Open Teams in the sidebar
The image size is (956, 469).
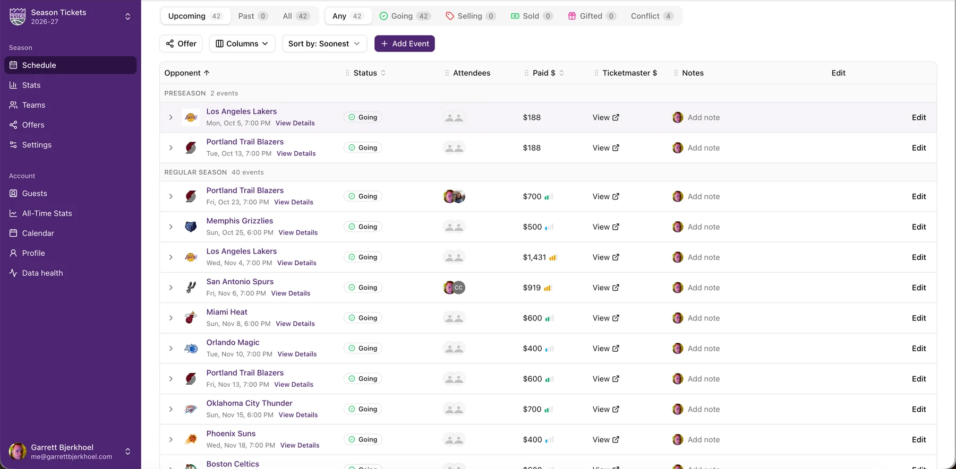click(x=70, y=105)
